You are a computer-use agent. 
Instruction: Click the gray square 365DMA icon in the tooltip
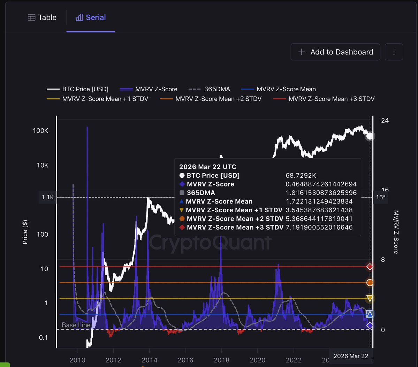point(182,193)
